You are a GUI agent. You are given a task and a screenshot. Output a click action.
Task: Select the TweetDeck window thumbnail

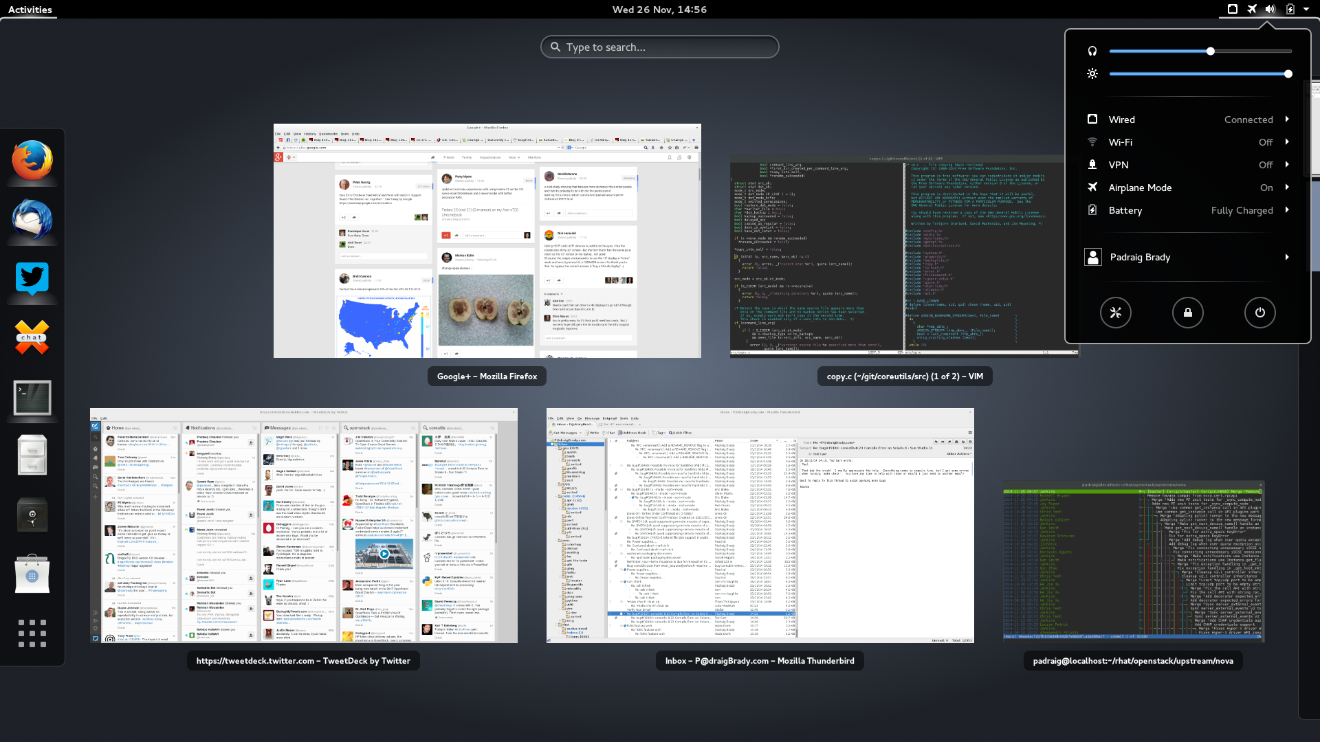(x=304, y=526)
